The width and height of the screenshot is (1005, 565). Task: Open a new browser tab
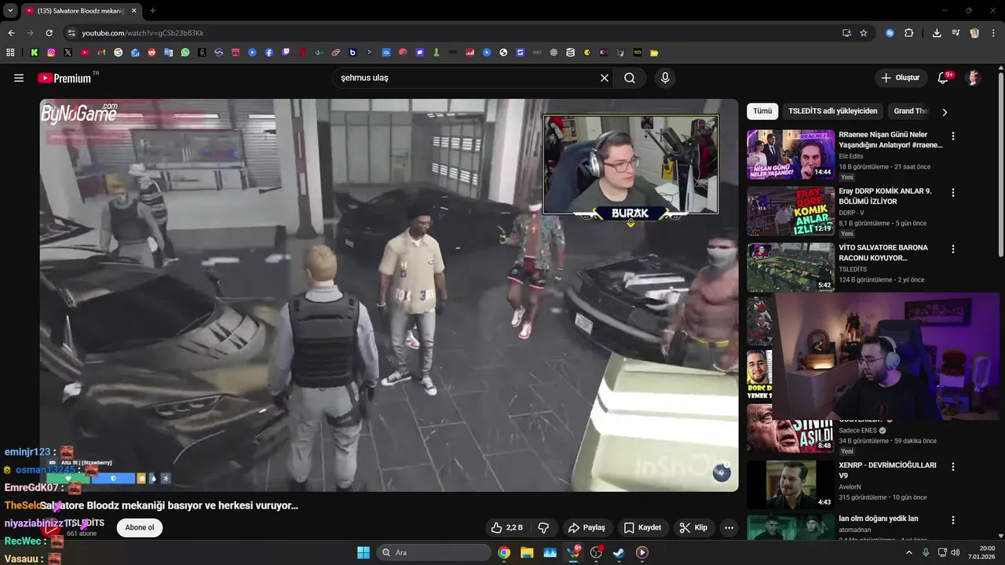(x=152, y=11)
